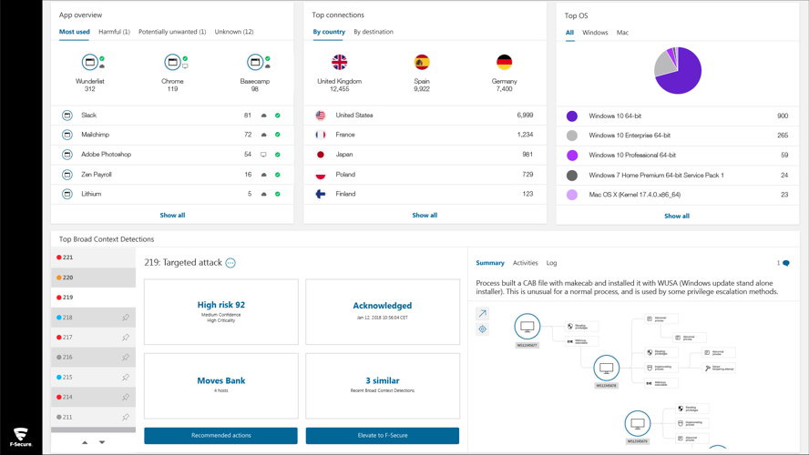Select the Mac tab in Top OS
The image size is (809, 455).
[622, 33]
